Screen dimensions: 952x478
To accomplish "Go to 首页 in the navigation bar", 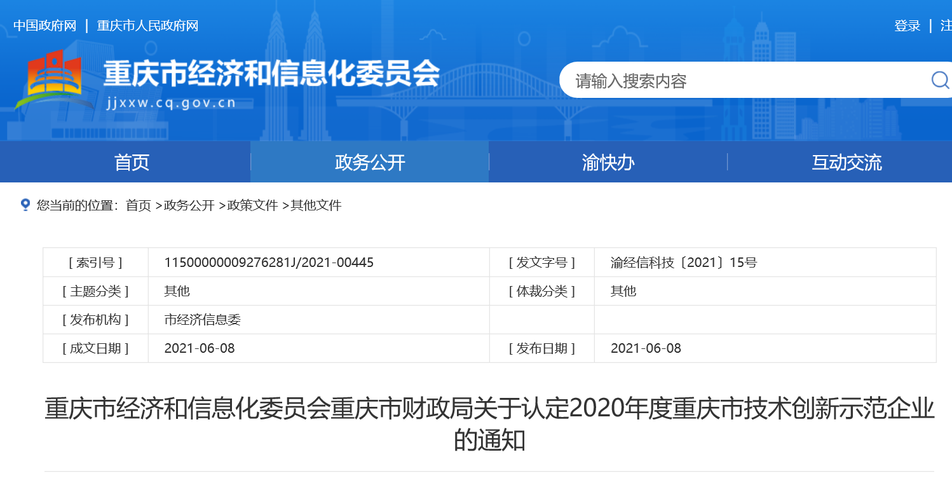I will coord(132,163).
